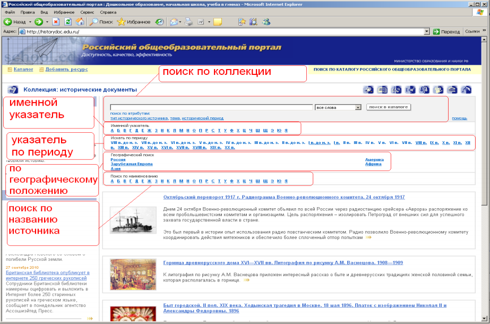
Task: Select Зарубежная Европа in geographic search
Action: pos(132,164)
